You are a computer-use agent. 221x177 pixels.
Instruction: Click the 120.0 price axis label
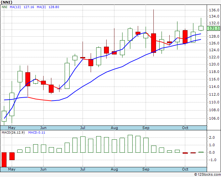(x=214, y=65)
